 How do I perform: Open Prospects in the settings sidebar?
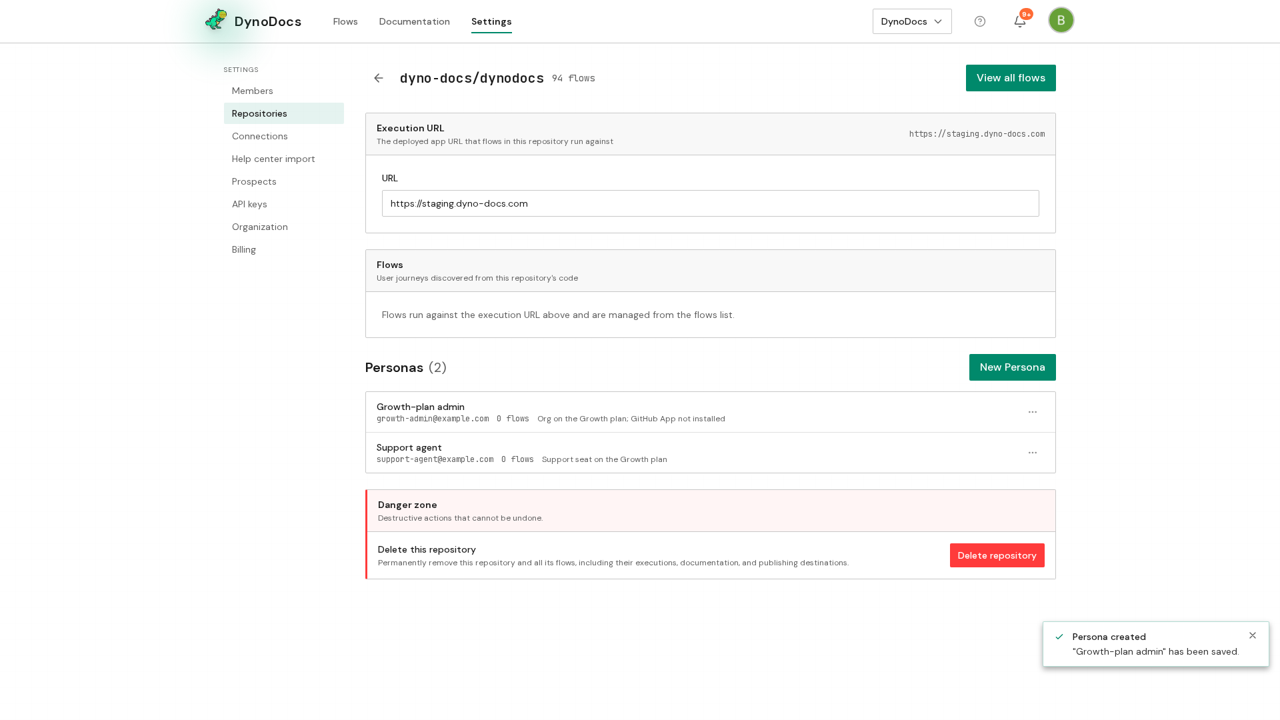click(284, 181)
